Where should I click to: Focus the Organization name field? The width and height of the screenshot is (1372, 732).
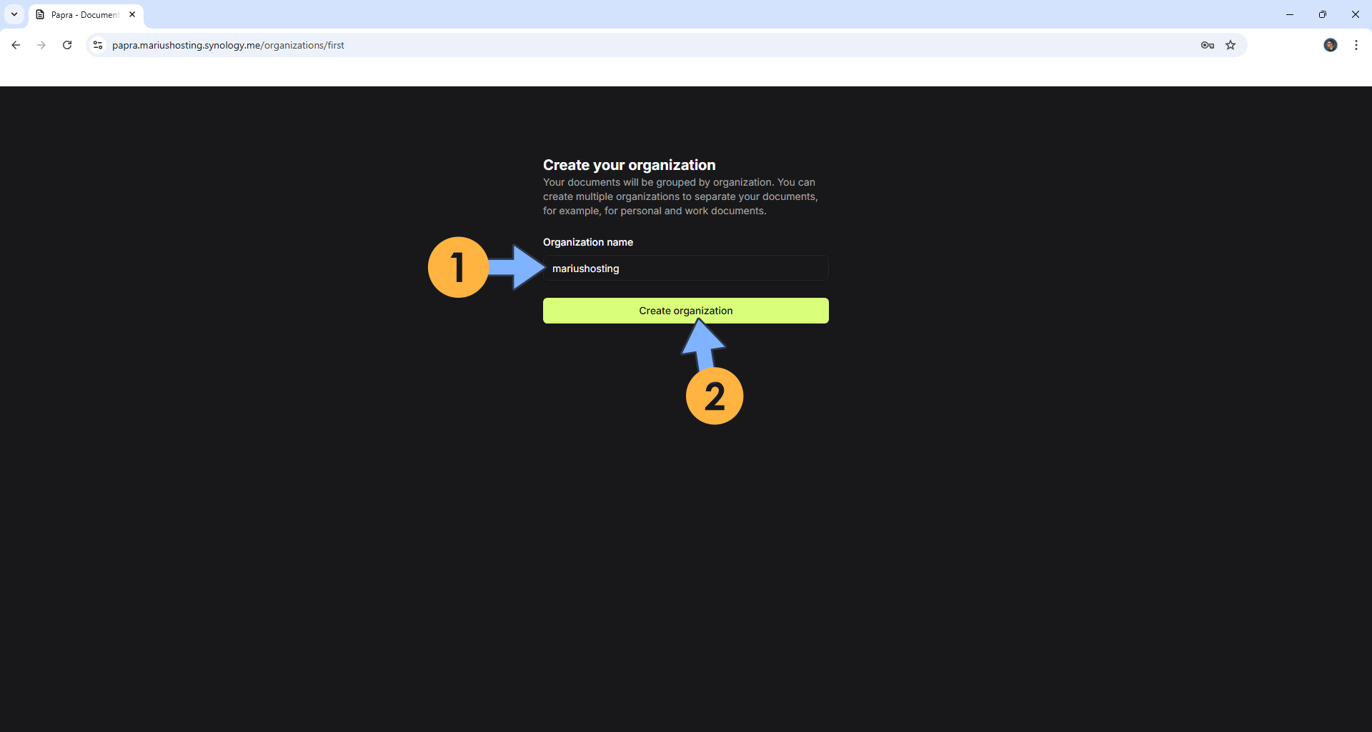tap(685, 269)
